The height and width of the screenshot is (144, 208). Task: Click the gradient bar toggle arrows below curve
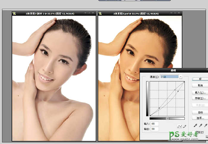point(167,119)
